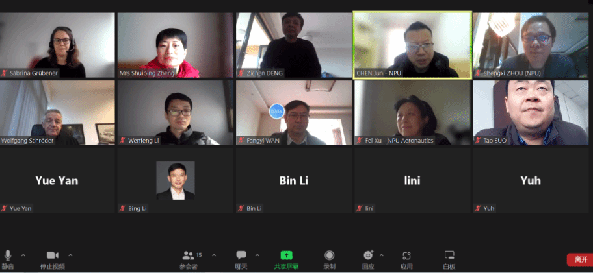
Task: Click Bing Li's profile picture
Action: (176, 181)
